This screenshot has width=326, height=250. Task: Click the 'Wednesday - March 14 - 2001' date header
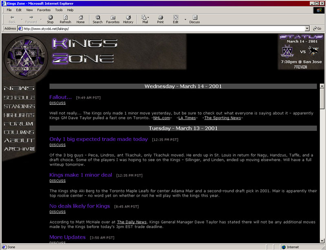183,86
